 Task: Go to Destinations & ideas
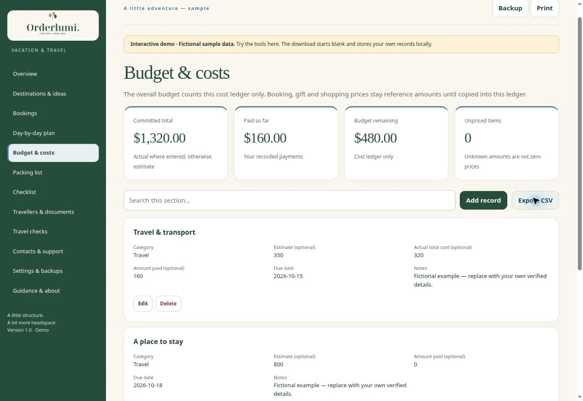coord(53,94)
